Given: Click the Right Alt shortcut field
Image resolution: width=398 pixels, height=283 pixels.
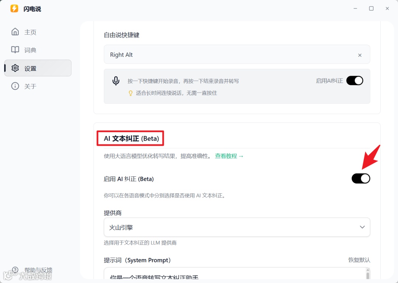Looking at the screenshot, I should tap(237, 54).
